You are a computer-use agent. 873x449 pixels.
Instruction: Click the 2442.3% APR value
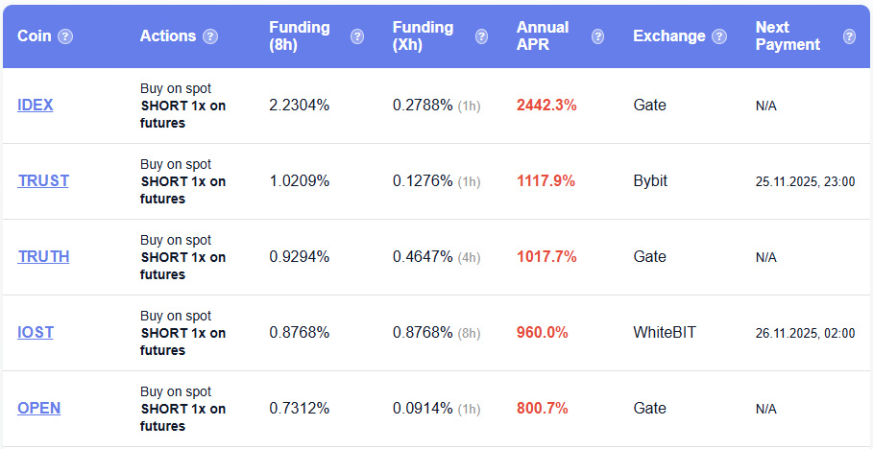546,106
